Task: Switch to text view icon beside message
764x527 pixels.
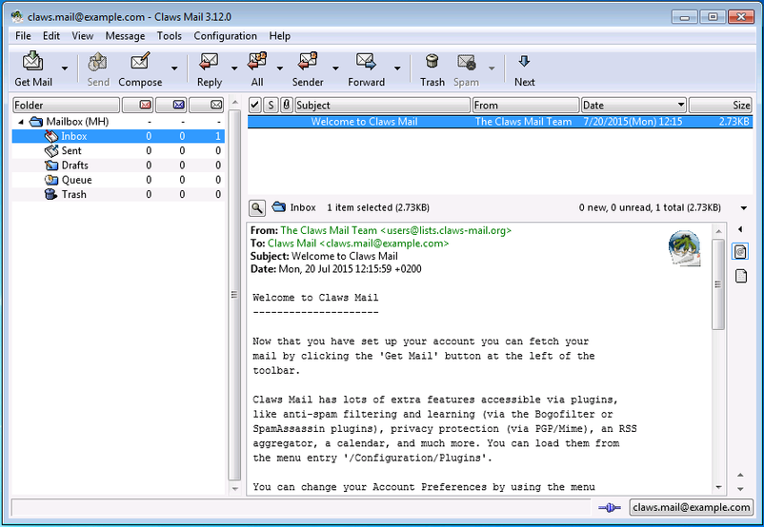Action: point(740,277)
